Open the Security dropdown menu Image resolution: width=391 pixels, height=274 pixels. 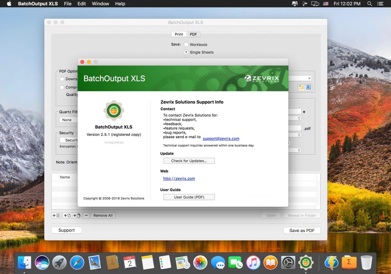(71, 140)
